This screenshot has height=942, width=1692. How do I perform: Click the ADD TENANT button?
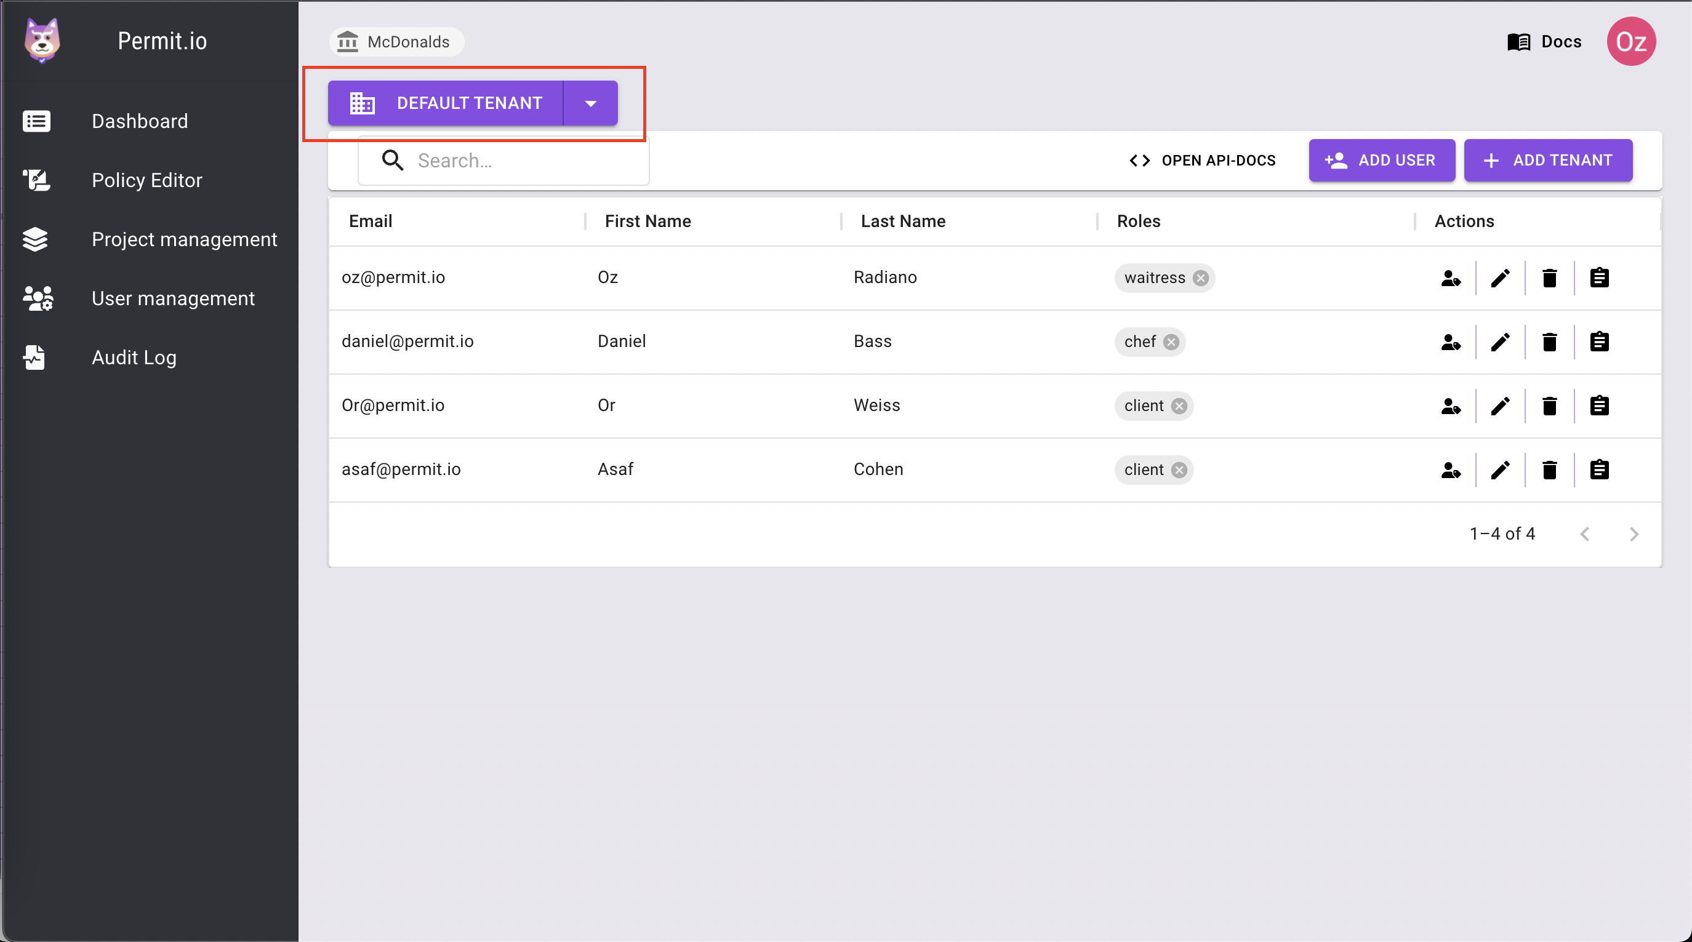pyautogui.click(x=1548, y=160)
